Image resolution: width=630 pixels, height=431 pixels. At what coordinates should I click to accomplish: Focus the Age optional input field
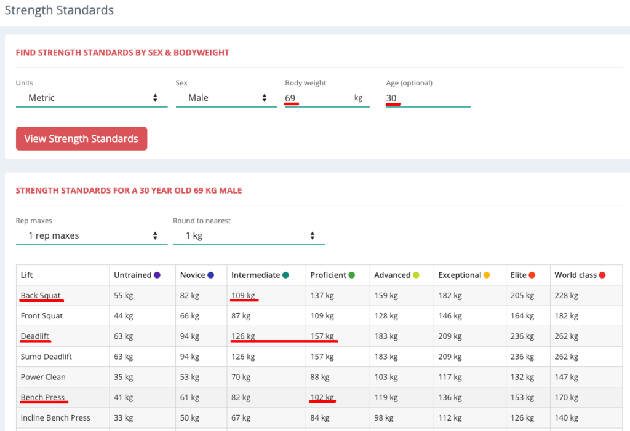click(428, 98)
